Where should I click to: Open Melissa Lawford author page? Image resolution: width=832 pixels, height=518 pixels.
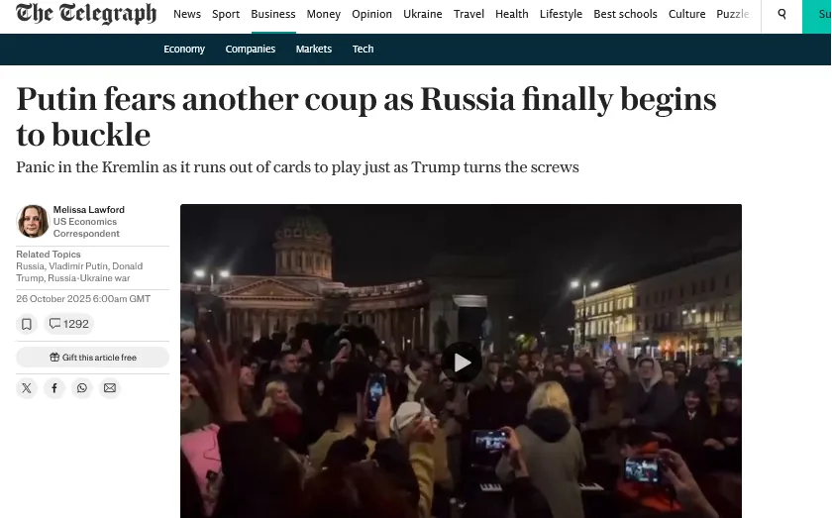click(x=88, y=210)
